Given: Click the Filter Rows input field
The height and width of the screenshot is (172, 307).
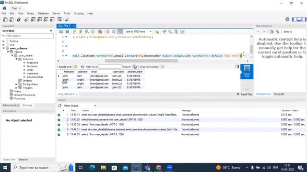Looking at the screenshot, I should (x=110, y=67).
